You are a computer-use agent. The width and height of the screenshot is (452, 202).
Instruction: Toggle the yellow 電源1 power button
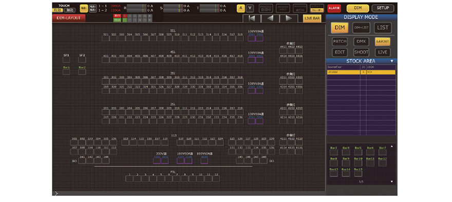(84, 8)
